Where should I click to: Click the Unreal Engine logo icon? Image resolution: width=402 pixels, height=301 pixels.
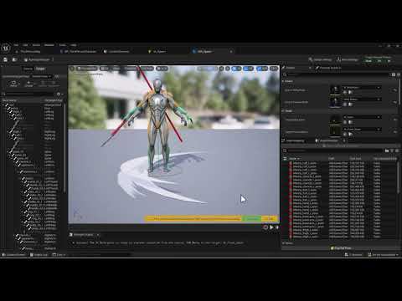coord(6,48)
